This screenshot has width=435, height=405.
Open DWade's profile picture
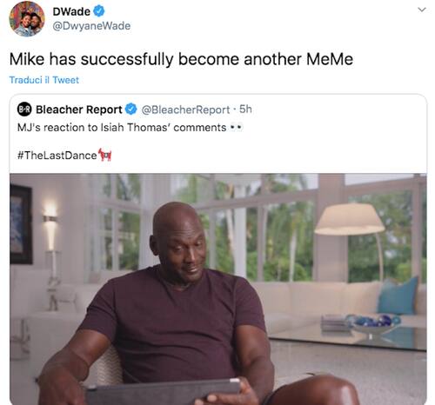[x=27, y=19]
